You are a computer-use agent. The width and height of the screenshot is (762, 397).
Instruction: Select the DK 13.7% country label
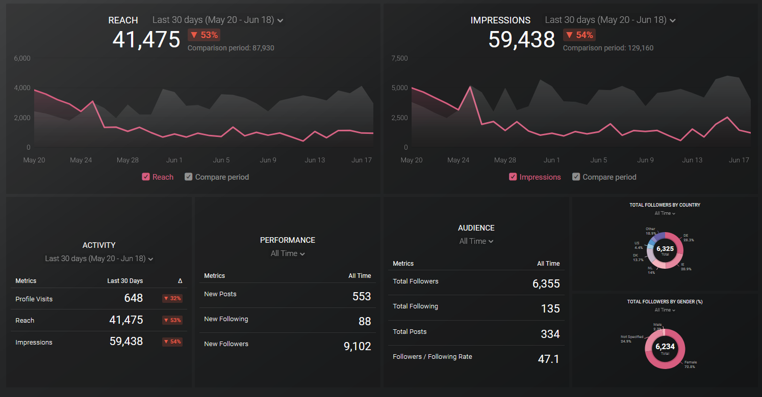(x=638, y=258)
